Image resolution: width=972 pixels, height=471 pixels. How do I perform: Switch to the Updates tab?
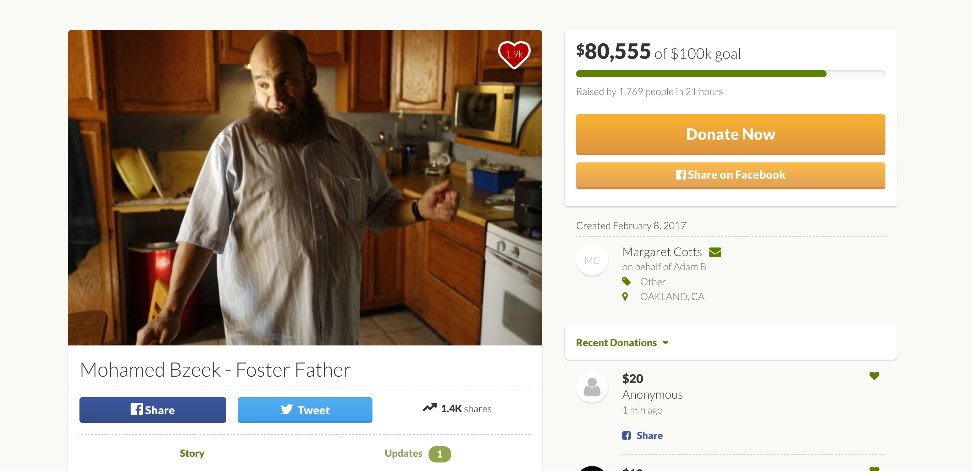click(403, 453)
